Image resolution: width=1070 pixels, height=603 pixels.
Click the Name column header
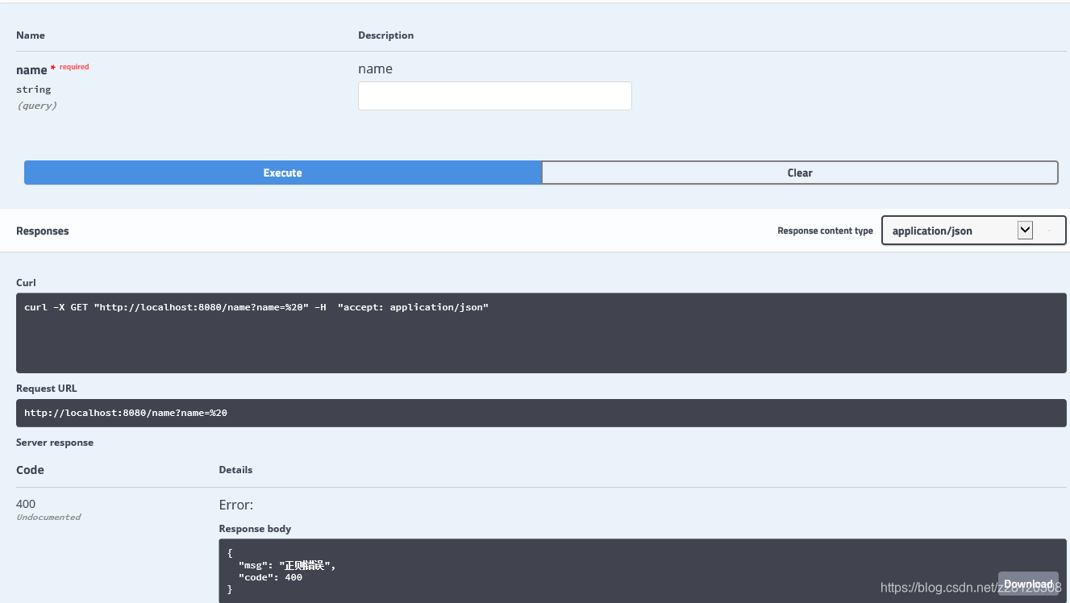31,35
